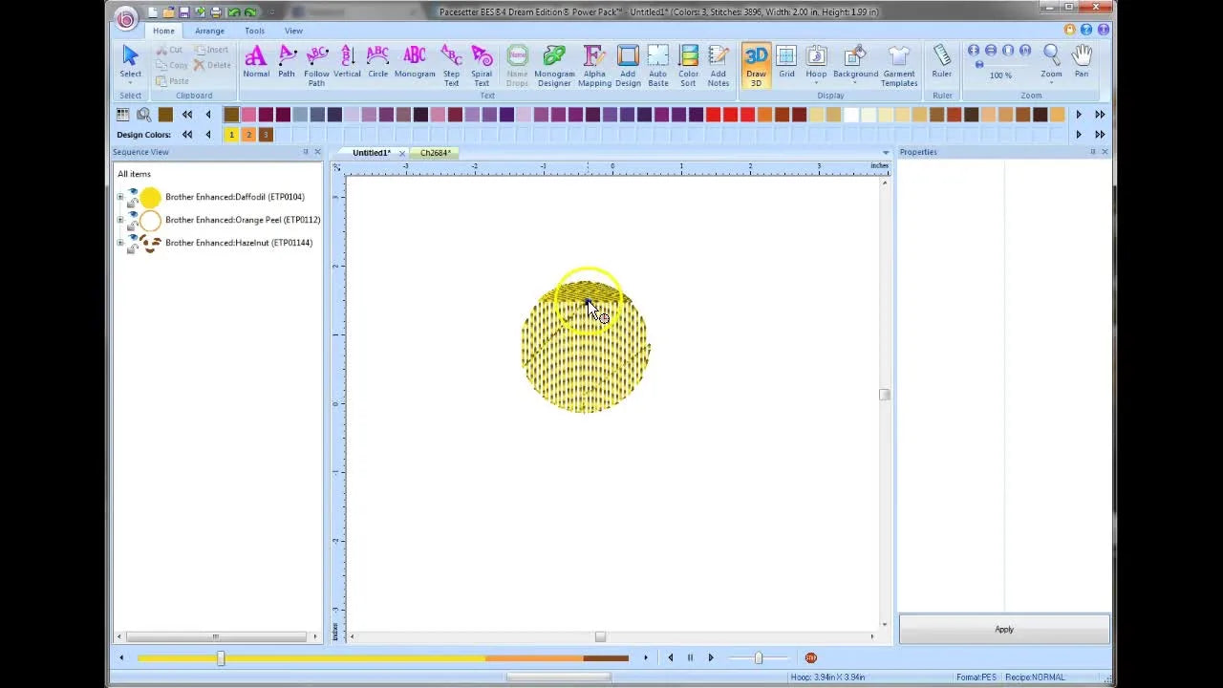Viewport: 1223px width, 688px height.
Task: Open the Select tool dropdown arrow
Action: (131, 83)
